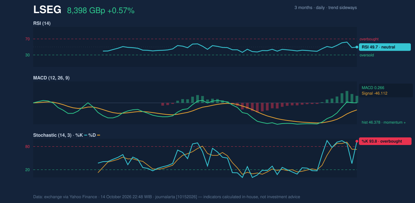Click the MACD 0.266 value
Viewport: 415px width, 203px height.
[373, 88]
